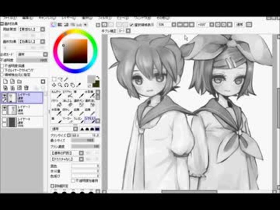
Task: Open the レイヤー menu
Action: (69, 18)
